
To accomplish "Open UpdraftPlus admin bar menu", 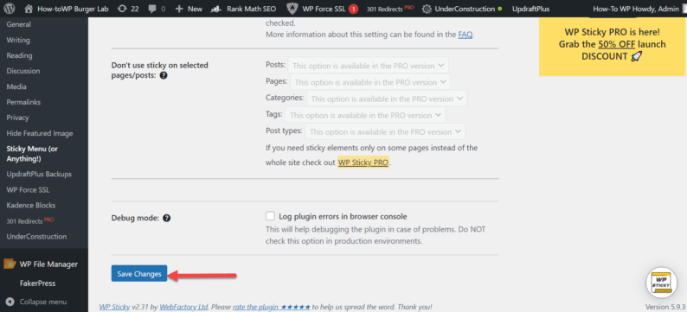I will 530,9.
